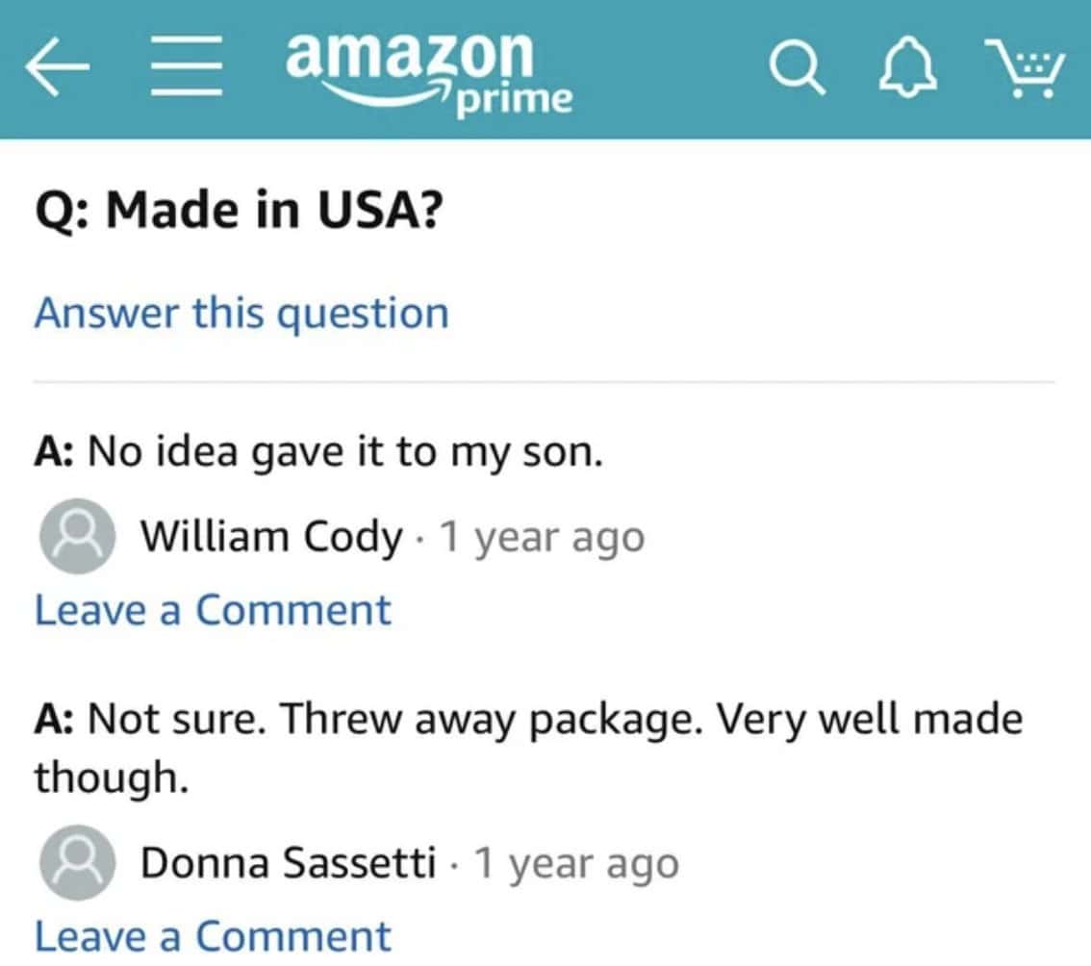Leave a comment on Donna Sassetti's answer
The image size is (1091, 966).
(213, 934)
